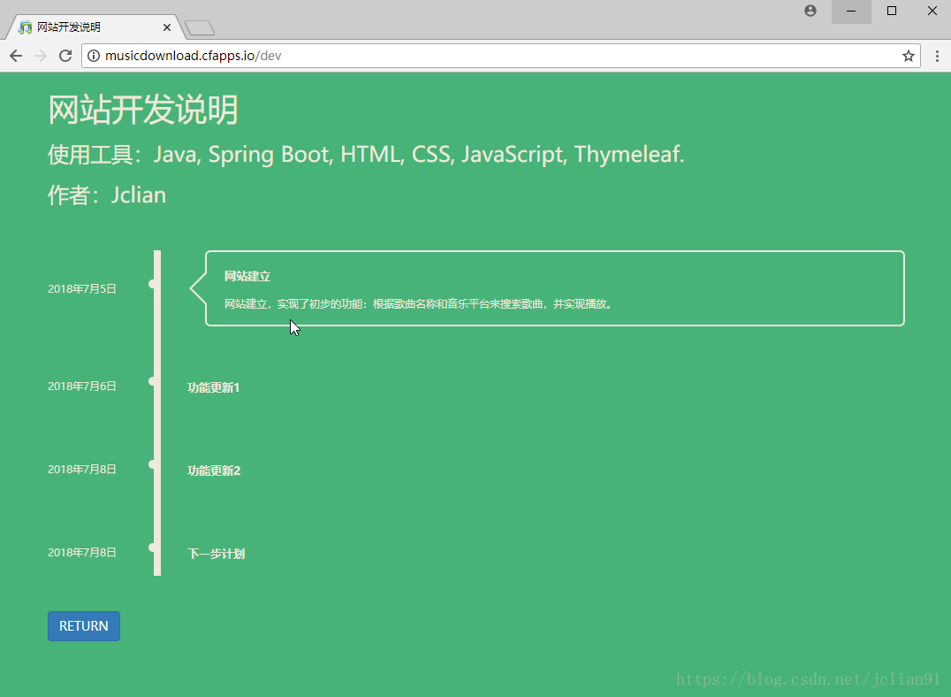The image size is (951, 697).
Task: Bookmark this page with star icon
Action: click(x=908, y=56)
